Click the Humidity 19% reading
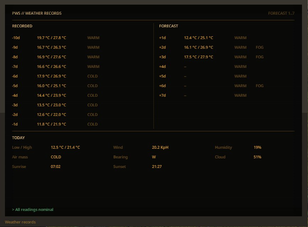Image resolution: width=308 pixels, height=227 pixels. click(x=257, y=147)
